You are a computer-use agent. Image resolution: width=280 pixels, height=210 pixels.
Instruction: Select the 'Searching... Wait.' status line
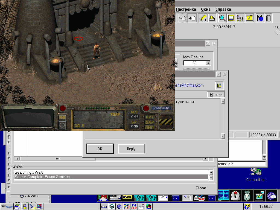point(111,172)
